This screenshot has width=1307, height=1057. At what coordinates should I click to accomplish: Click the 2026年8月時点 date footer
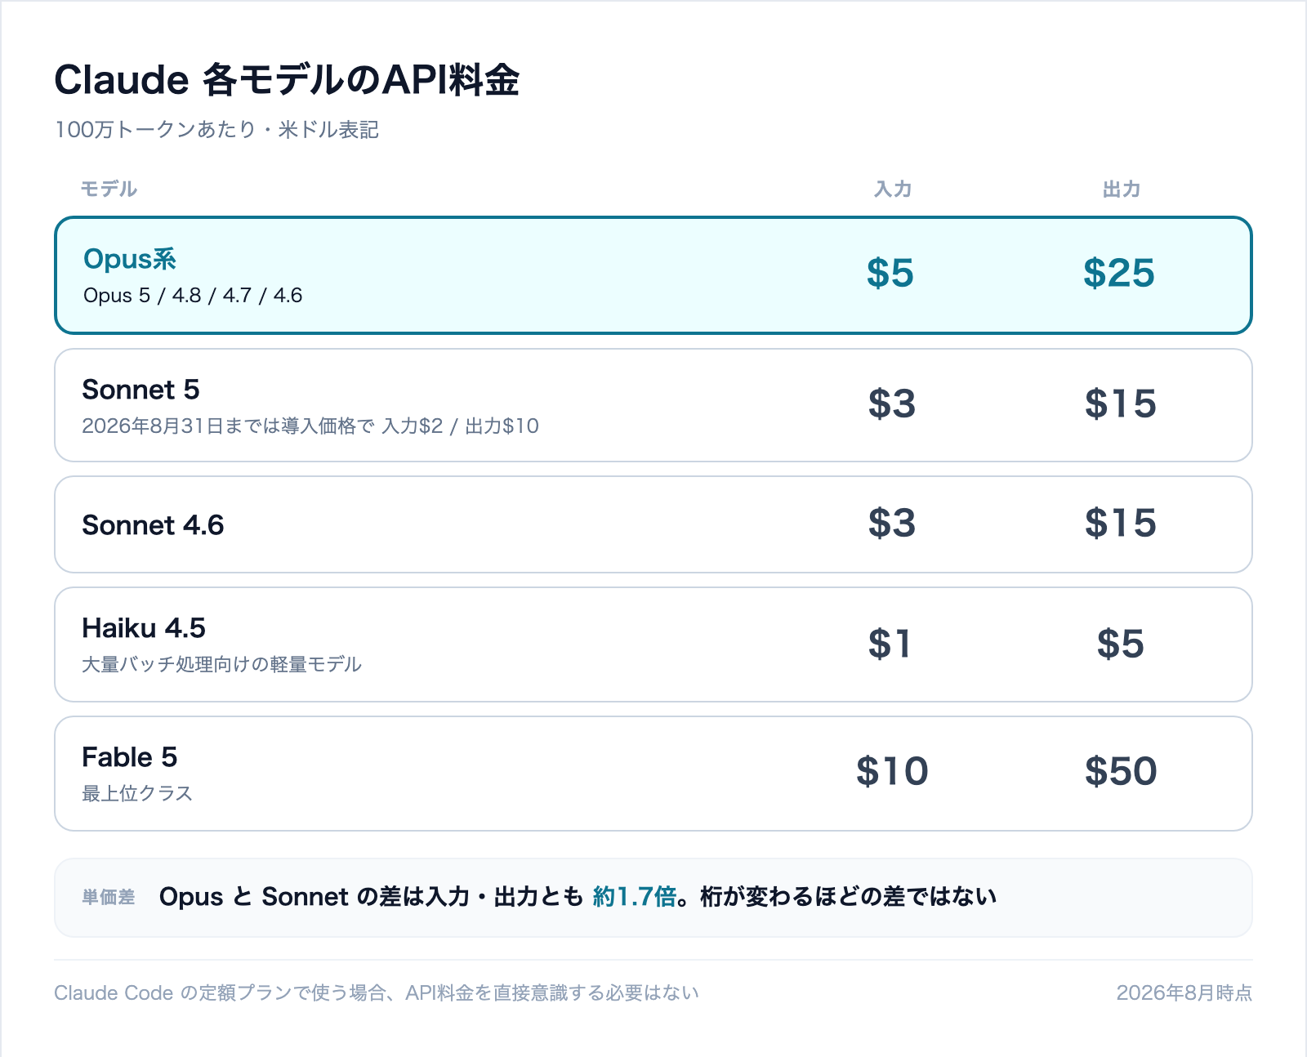1184,992
